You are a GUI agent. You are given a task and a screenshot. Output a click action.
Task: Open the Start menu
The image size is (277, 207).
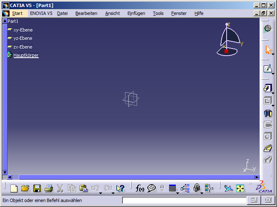[x=17, y=13]
